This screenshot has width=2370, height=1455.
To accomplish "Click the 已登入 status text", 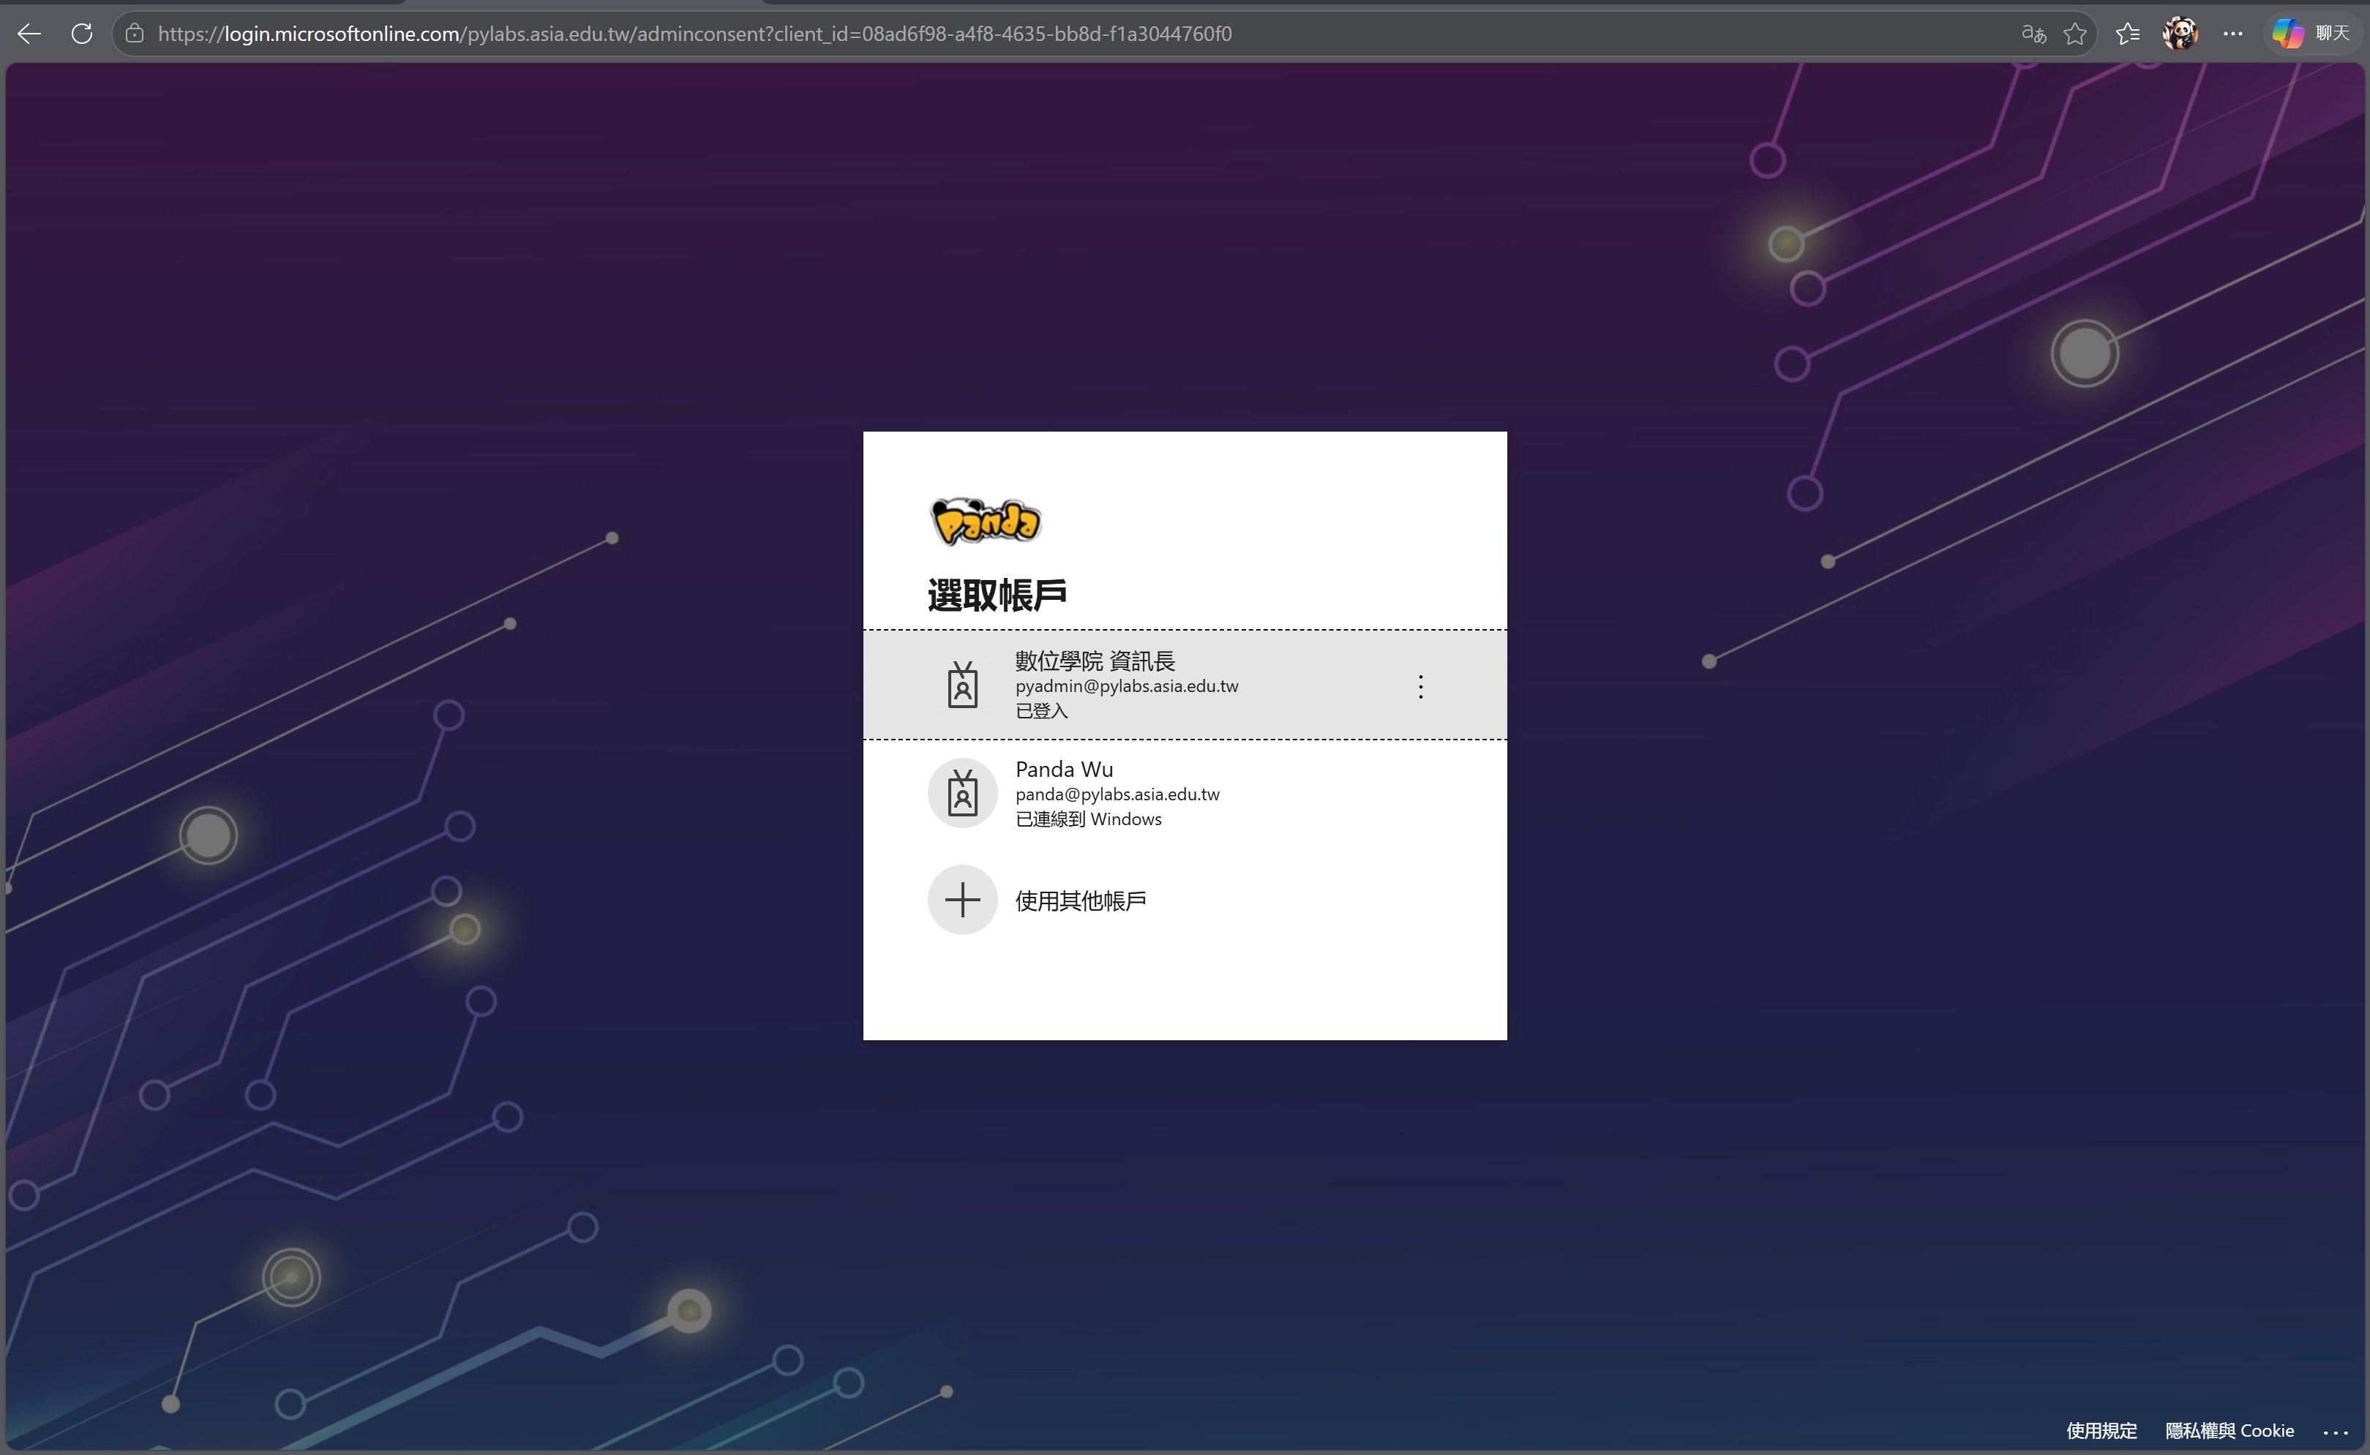I will point(1041,711).
